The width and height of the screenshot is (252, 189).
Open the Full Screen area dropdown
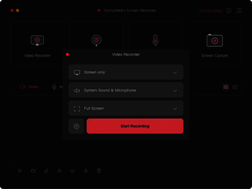coord(126,108)
